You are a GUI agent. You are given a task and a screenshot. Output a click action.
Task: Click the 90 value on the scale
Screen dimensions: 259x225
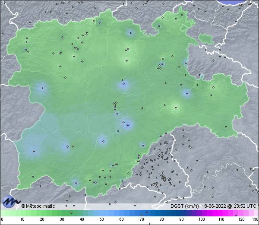tap(181, 219)
